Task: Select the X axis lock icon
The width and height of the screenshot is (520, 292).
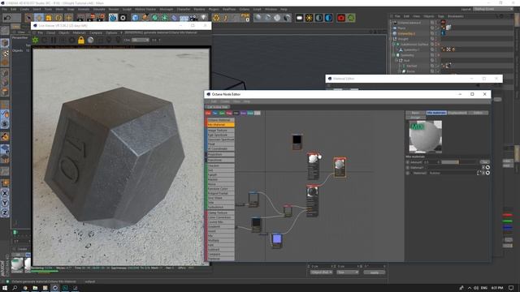Action: pyautogui.click(x=5, y=193)
